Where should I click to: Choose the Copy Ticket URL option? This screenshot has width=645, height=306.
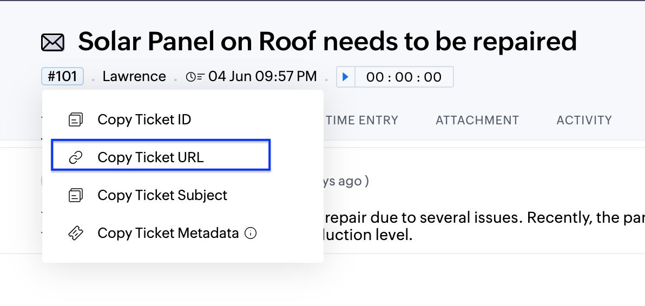tap(150, 157)
